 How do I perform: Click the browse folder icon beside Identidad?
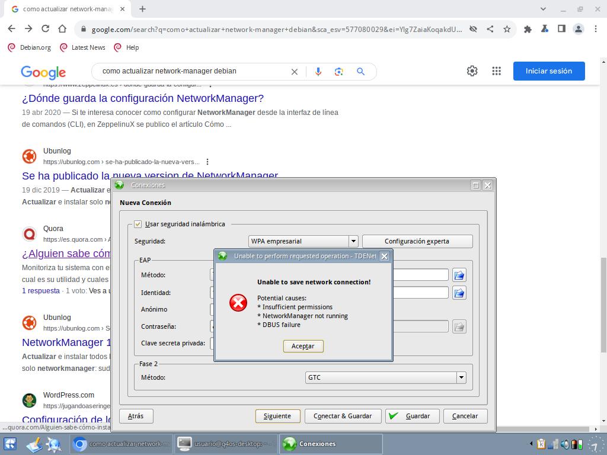pos(459,293)
